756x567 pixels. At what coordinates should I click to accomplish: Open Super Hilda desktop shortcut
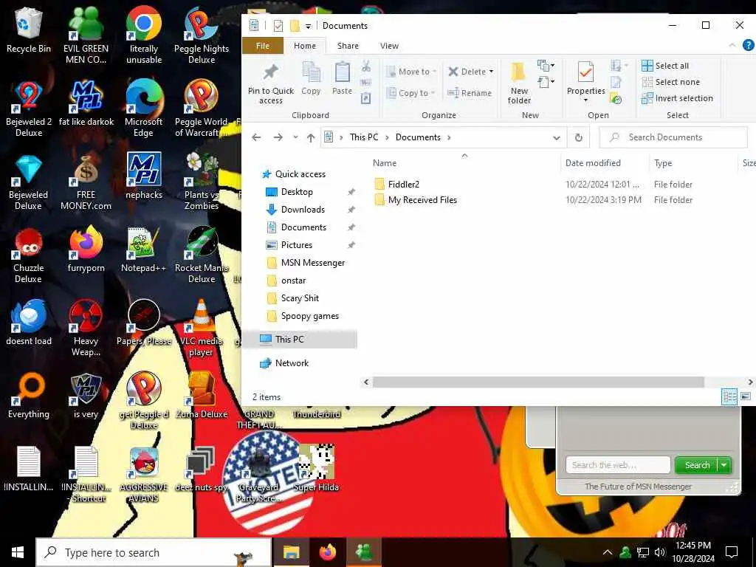[x=316, y=469]
